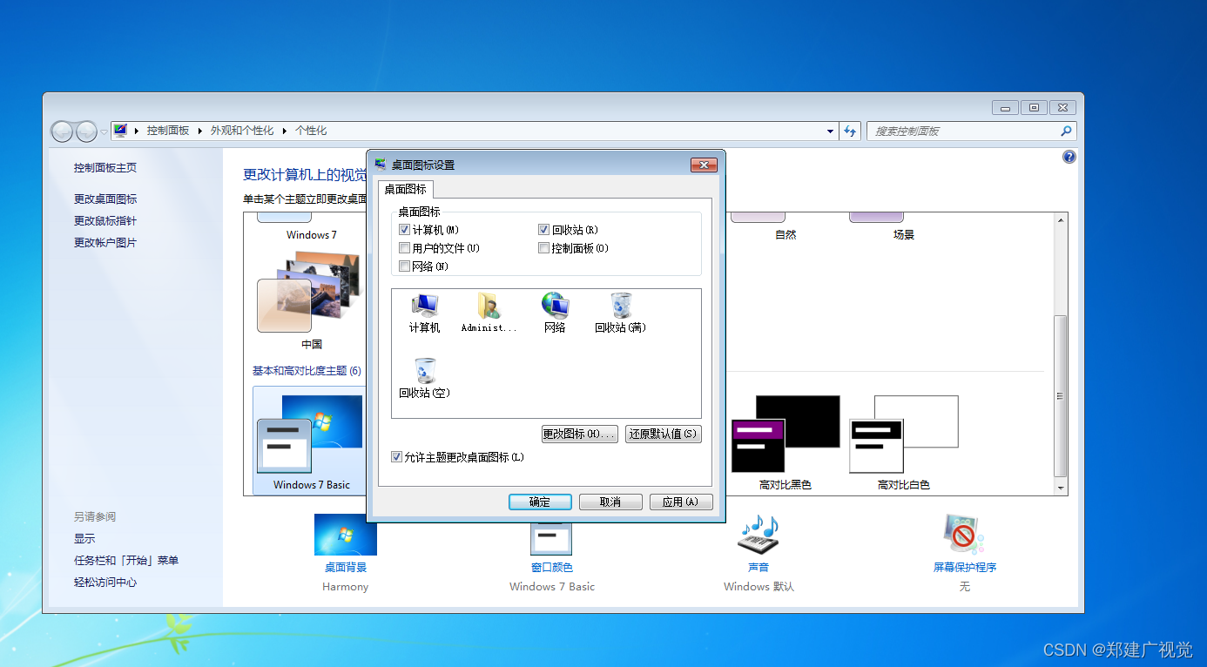Viewport: 1207px width, 667px height.
Task: Select the Administrator user folder icon
Action: click(x=489, y=313)
